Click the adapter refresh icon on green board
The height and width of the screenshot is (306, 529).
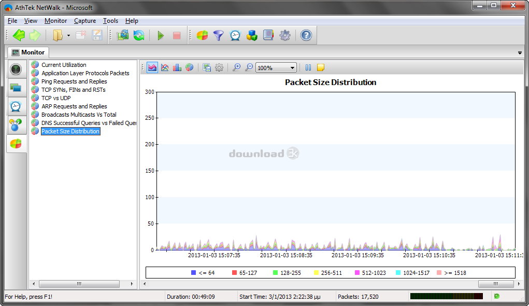(122, 35)
